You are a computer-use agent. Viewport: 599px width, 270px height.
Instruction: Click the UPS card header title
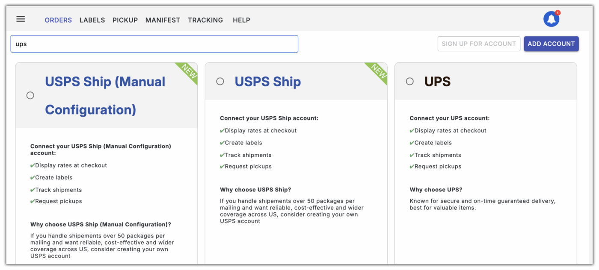437,81
